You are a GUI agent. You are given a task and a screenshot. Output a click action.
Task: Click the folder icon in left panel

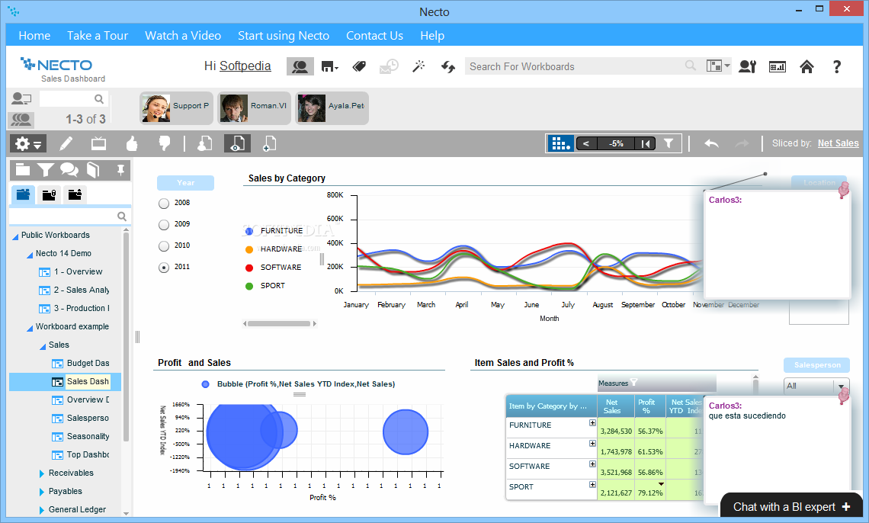point(23,169)
